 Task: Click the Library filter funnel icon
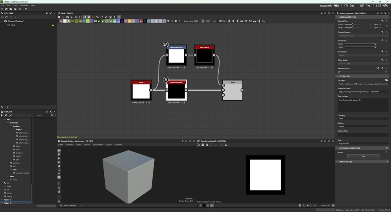click(x=52, y=115)
